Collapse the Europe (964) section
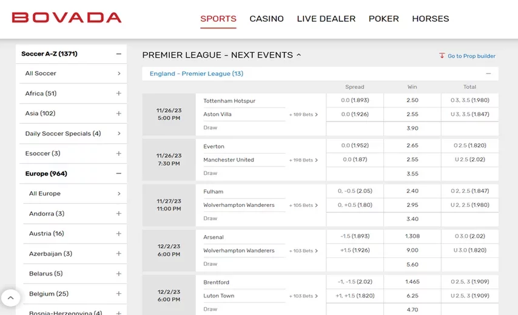The image size is (518, 315). coord(119,174)
